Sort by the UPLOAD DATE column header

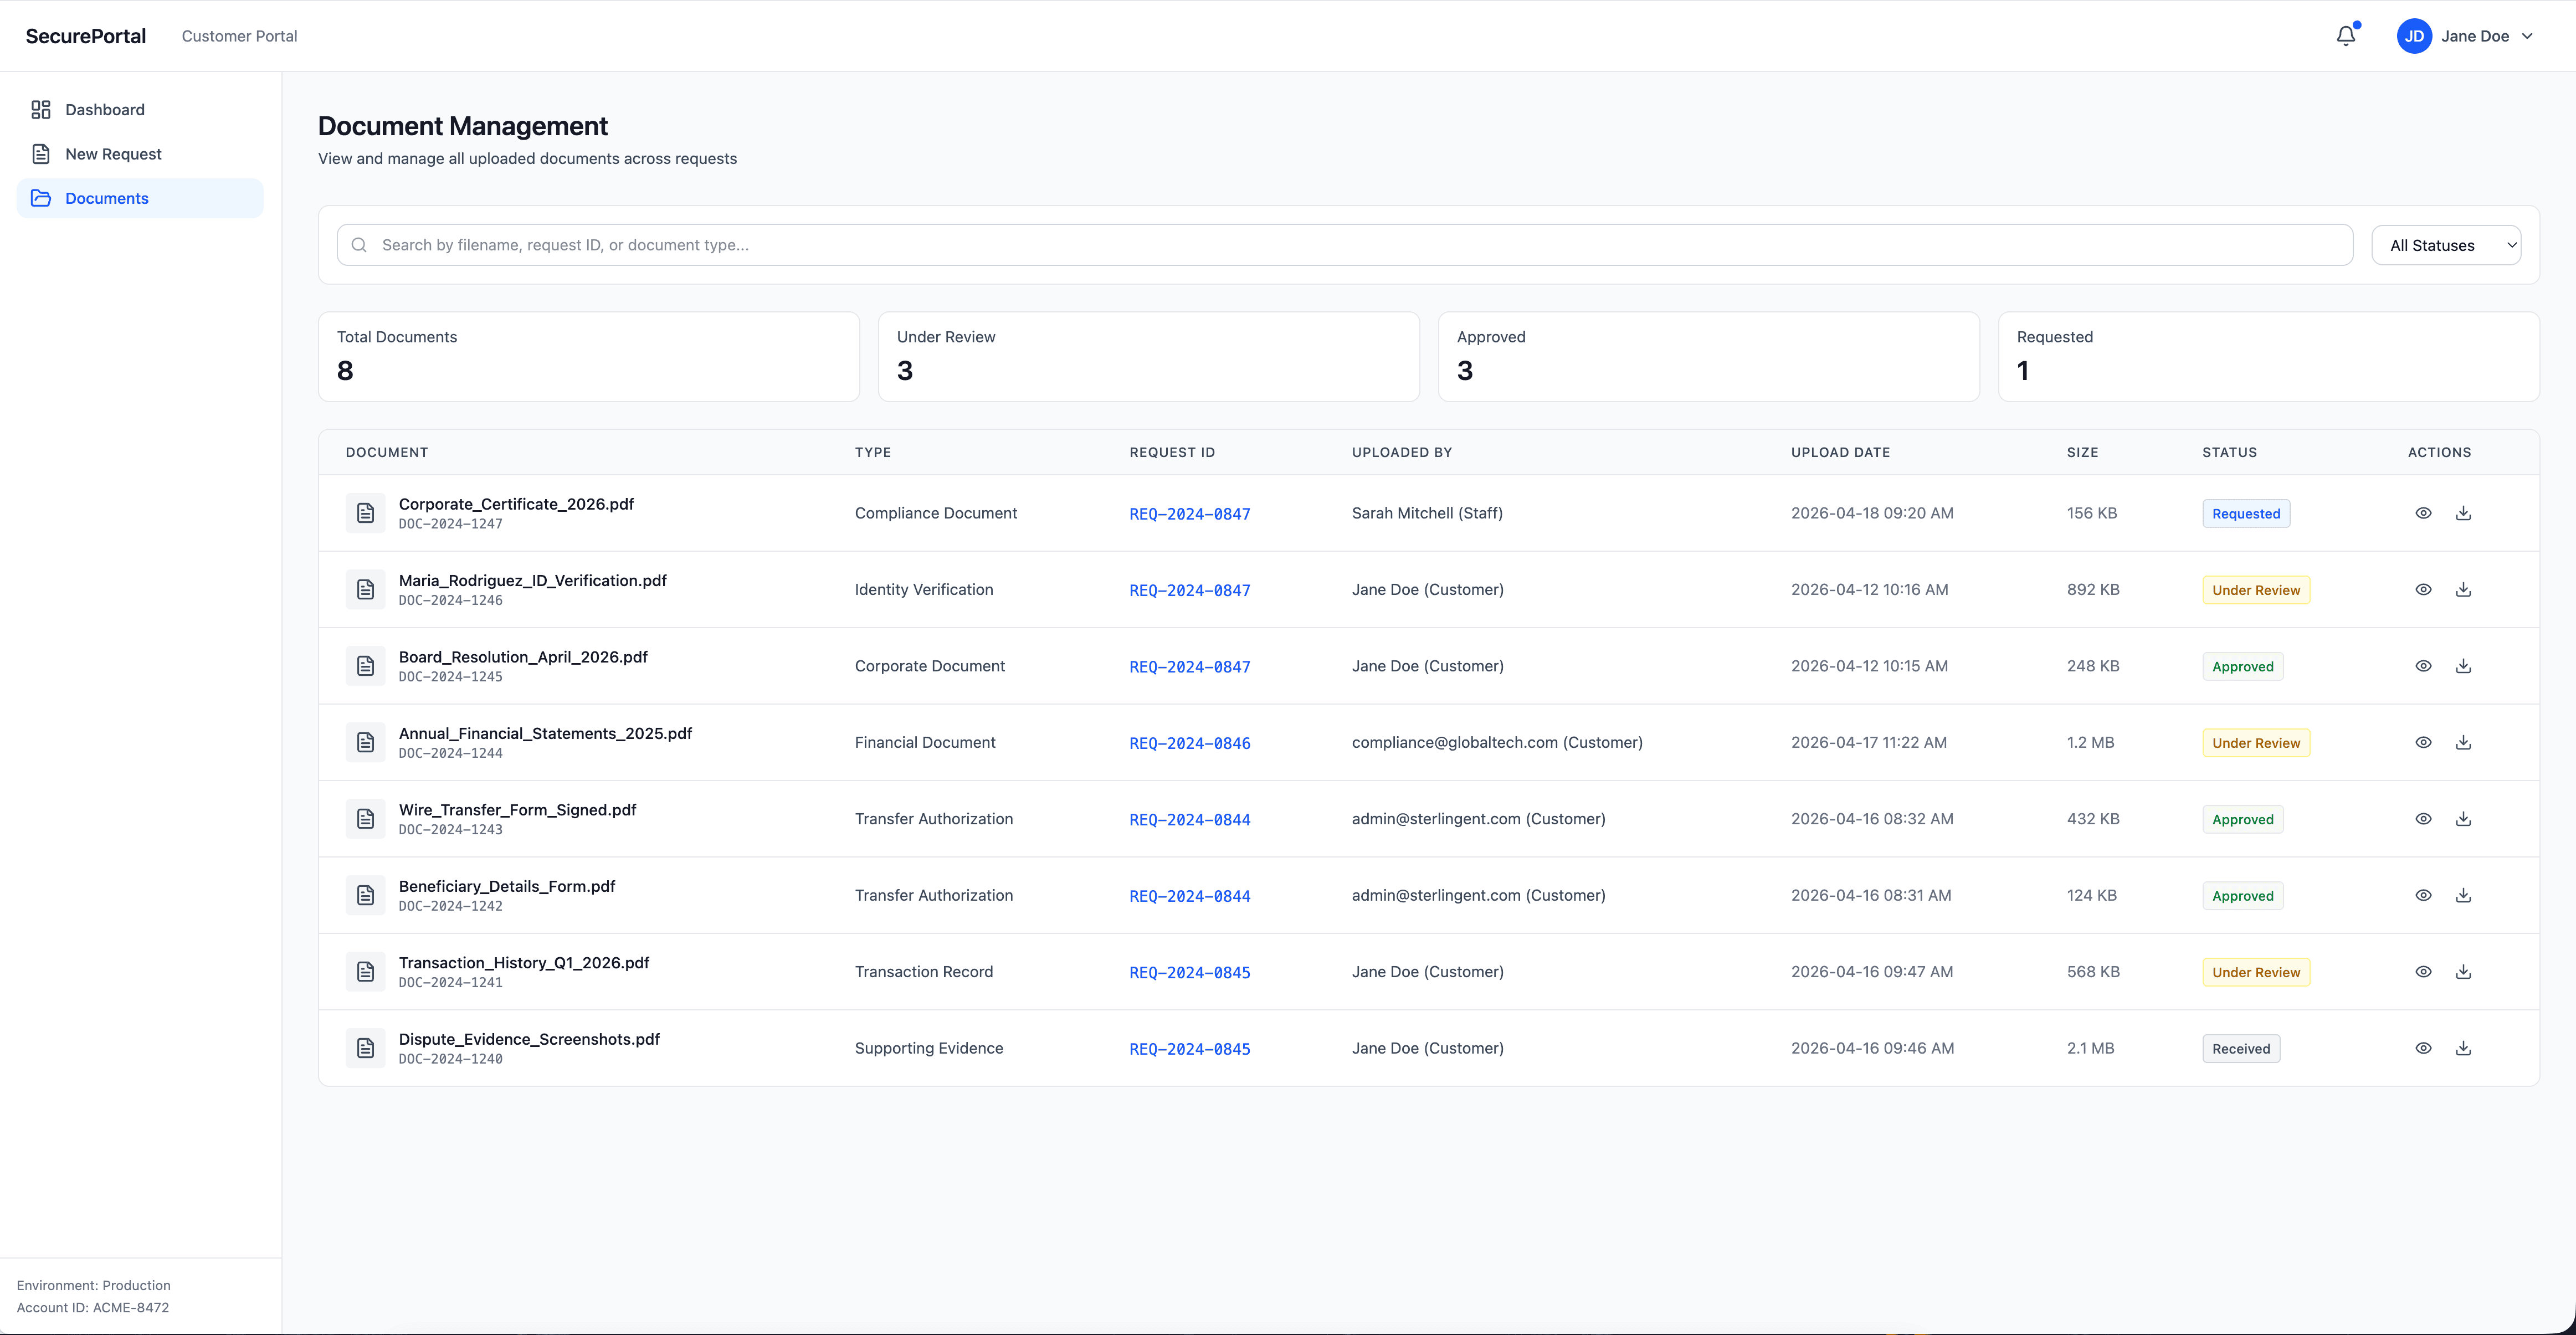(1840, 452)
